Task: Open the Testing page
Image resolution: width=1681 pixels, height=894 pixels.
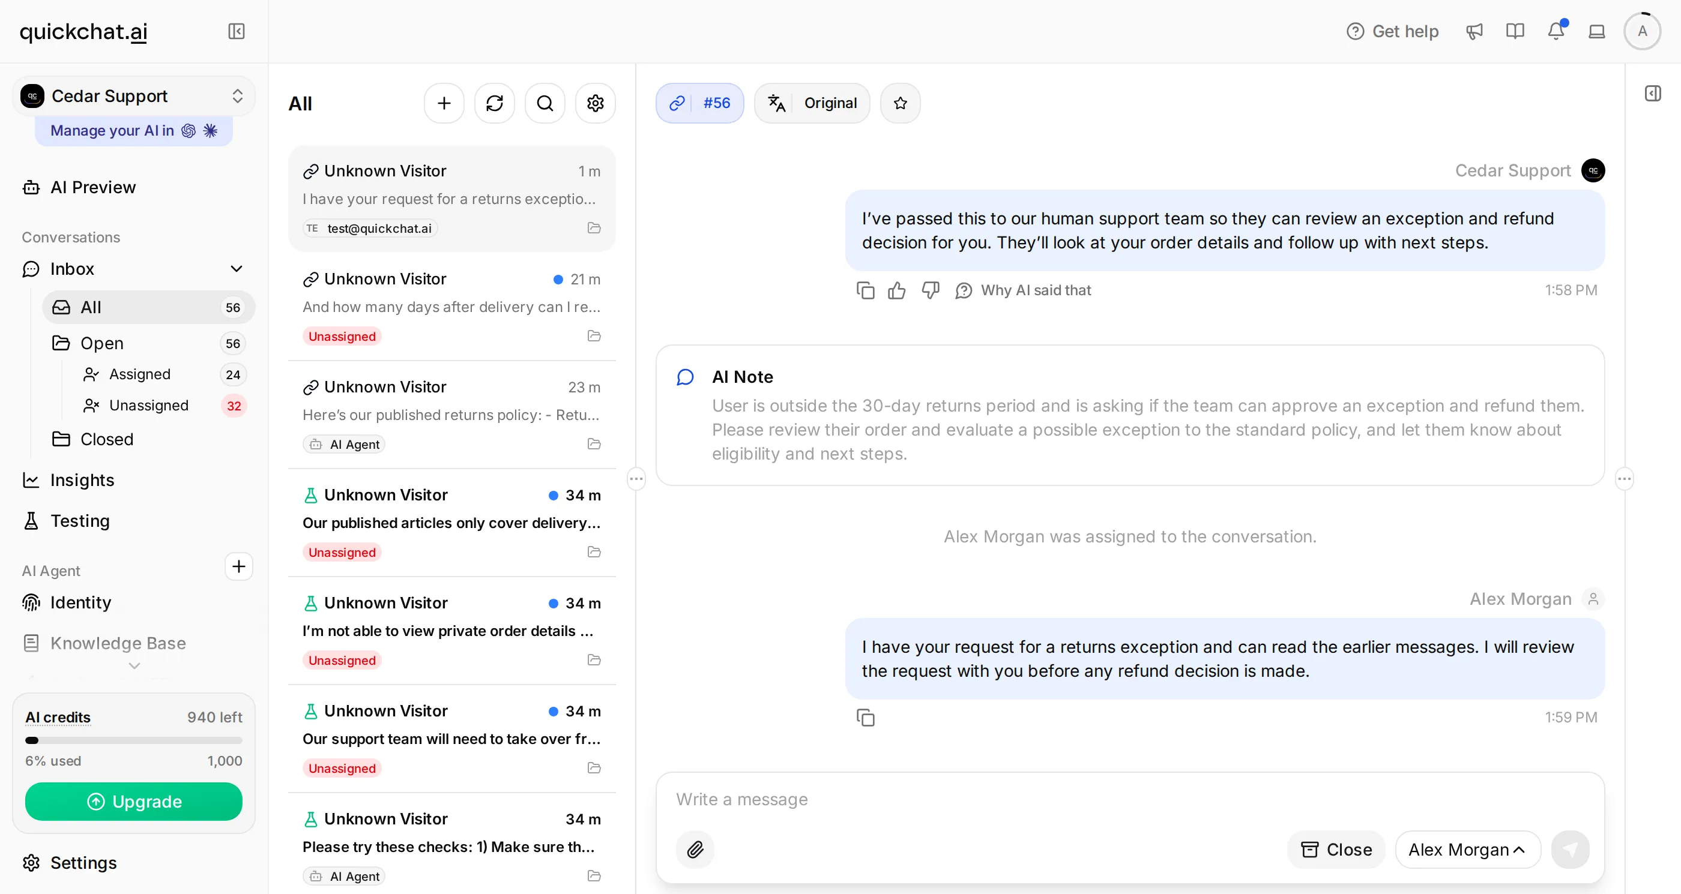Action: [134, 521]
